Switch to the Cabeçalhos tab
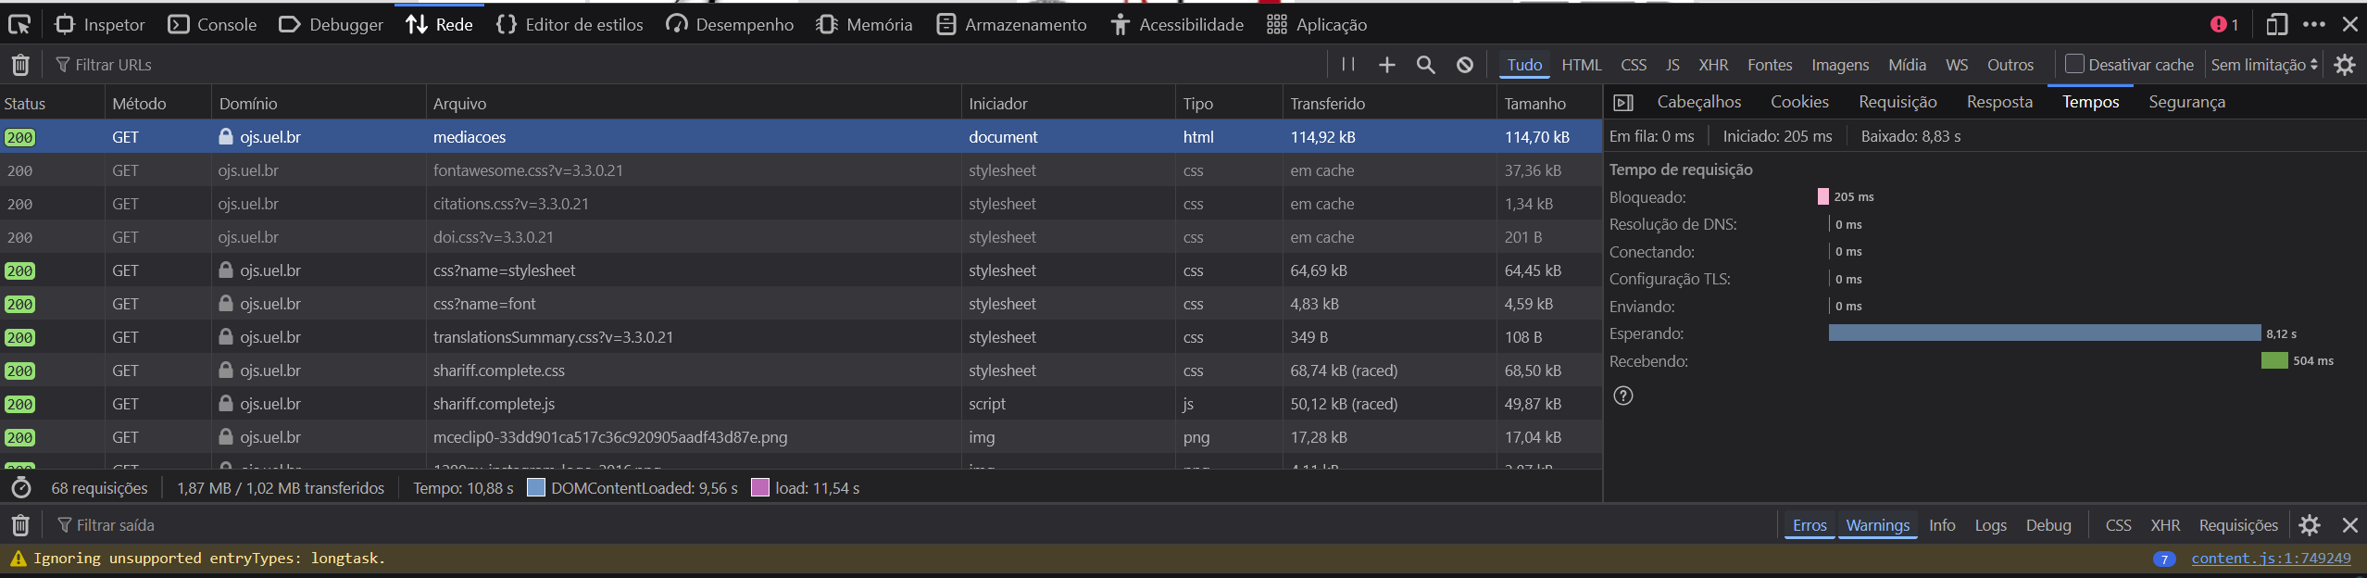This screenshot has width=2367, height=578. point(1698,102)
